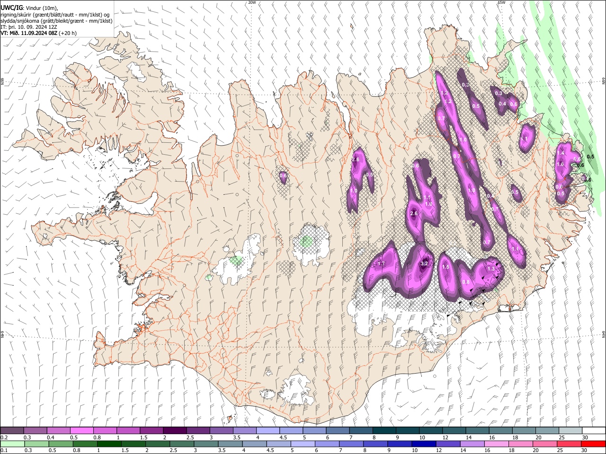Image resolution: width=606 pixels, height=454 pixels.
Task: Click the 1.6 value in the eastern snow patch
Action: click(560, 164)
